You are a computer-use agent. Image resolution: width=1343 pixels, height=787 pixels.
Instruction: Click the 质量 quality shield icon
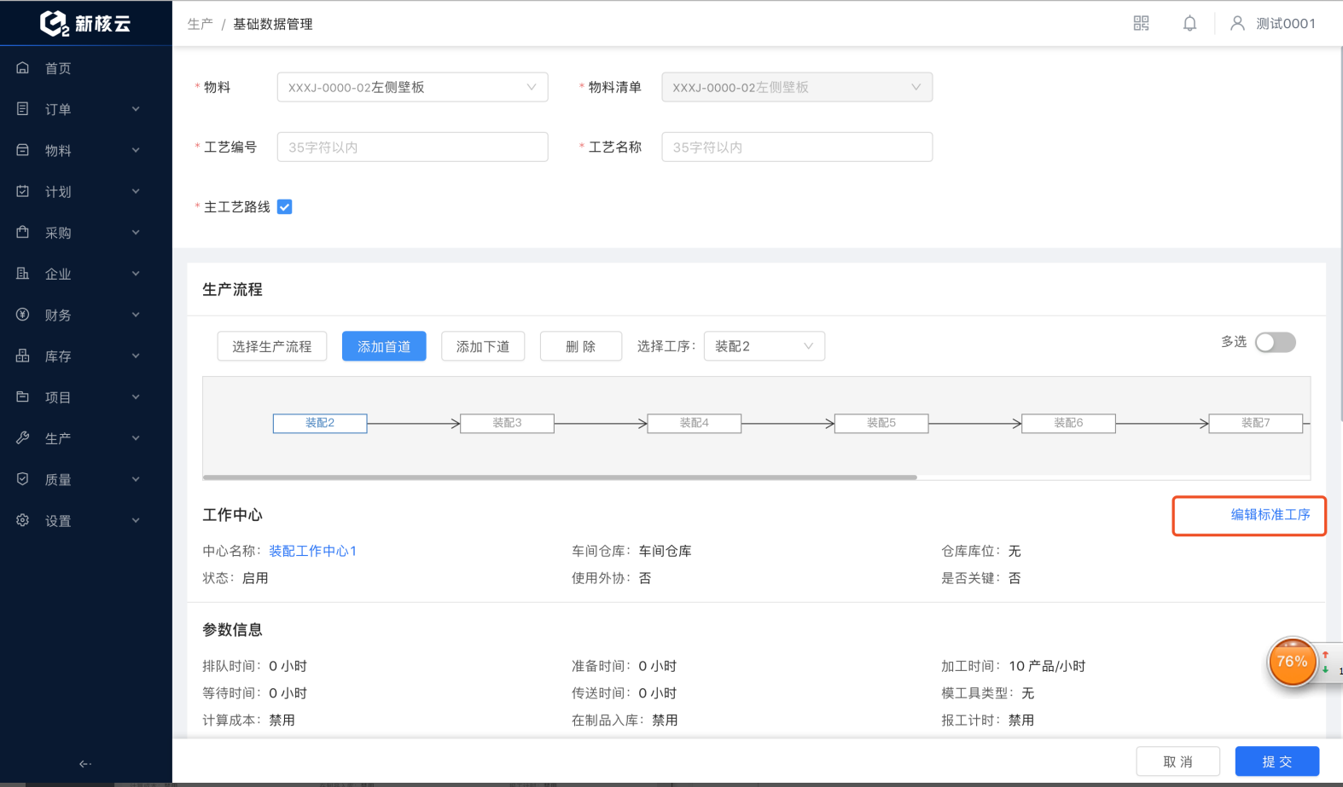[23, 479]
